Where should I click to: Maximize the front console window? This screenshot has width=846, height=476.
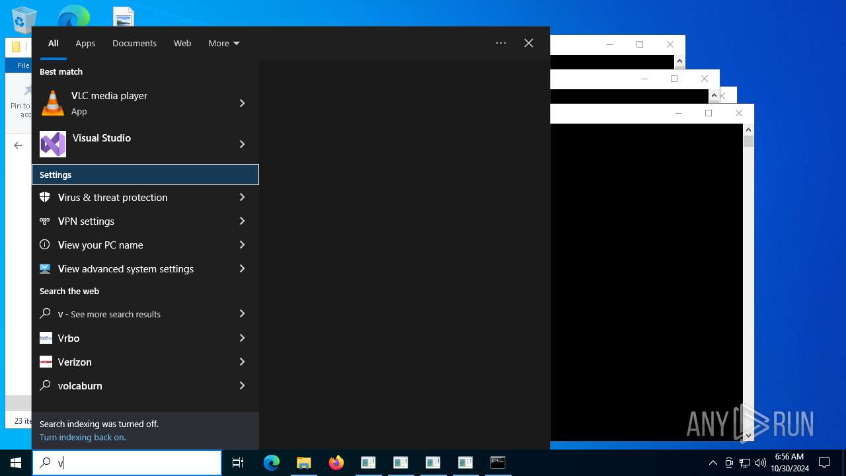pos(709,113)
